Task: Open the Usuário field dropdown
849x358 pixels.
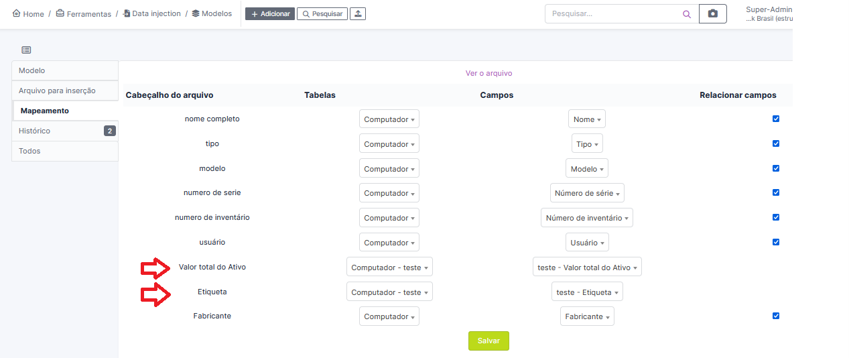Action: (x=587, y=243)
